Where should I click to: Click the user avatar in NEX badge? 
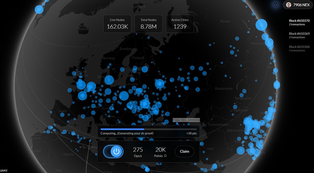289,5
